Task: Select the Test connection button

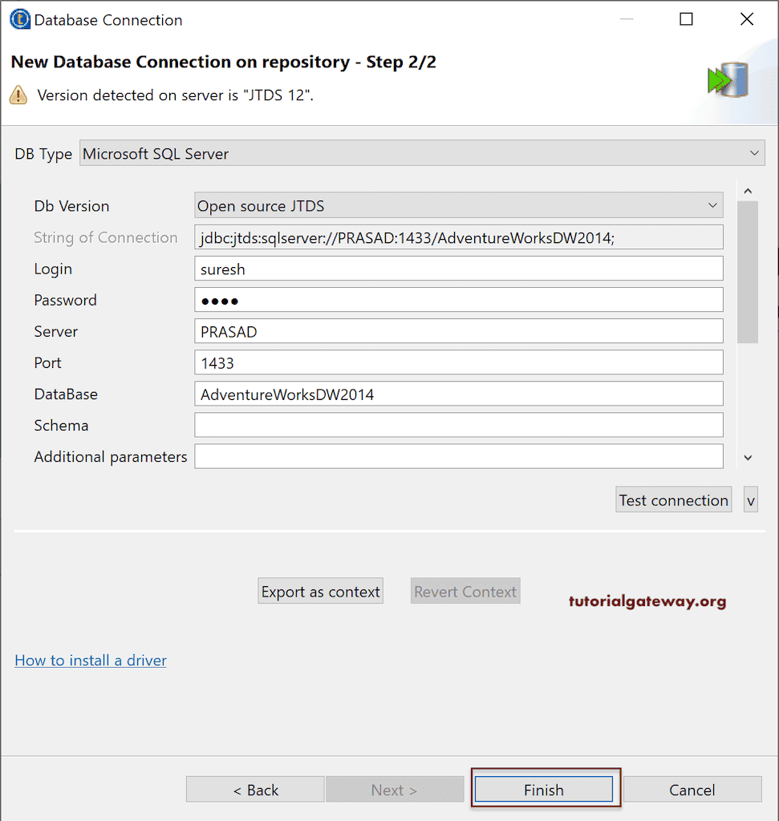Action: tap(673, 499)
